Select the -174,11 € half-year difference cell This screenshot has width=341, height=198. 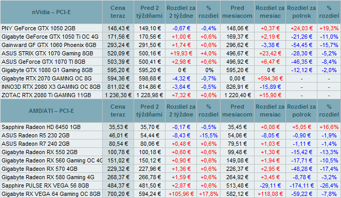(301, 185)
